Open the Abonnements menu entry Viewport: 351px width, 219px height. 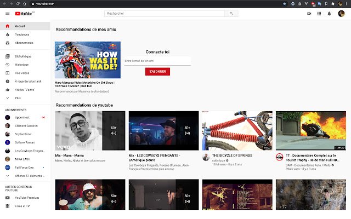coord(25,43)
